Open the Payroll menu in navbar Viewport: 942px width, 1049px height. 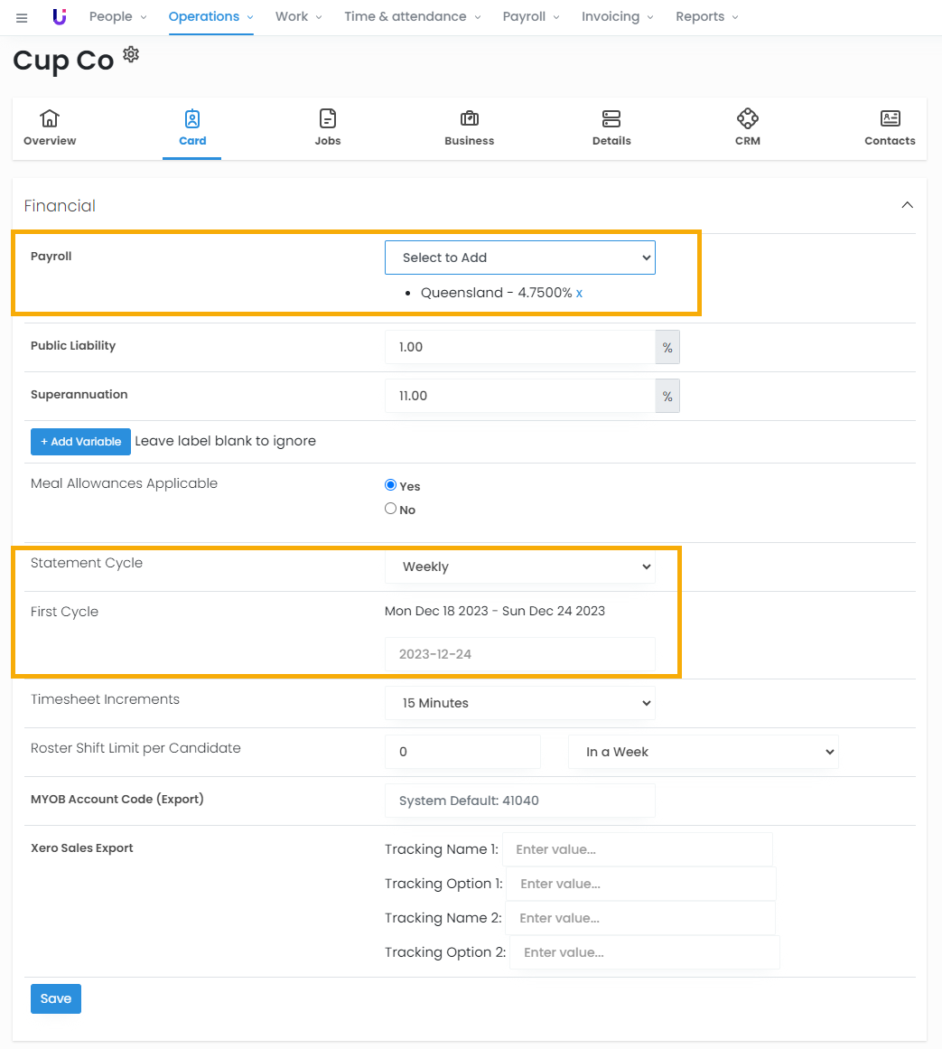(530, 17)
